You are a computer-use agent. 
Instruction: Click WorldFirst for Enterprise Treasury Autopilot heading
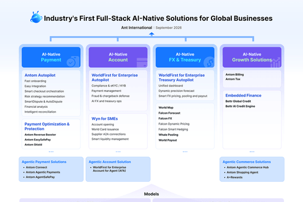tap(182, 77)
